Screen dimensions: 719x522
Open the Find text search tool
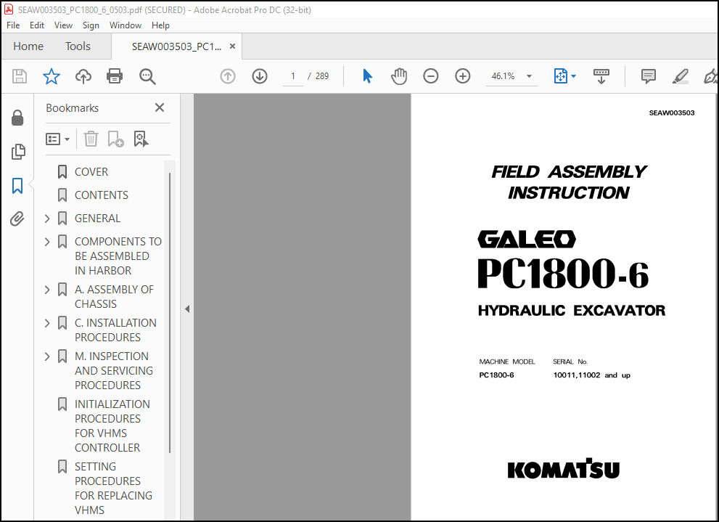pos(147,76)
